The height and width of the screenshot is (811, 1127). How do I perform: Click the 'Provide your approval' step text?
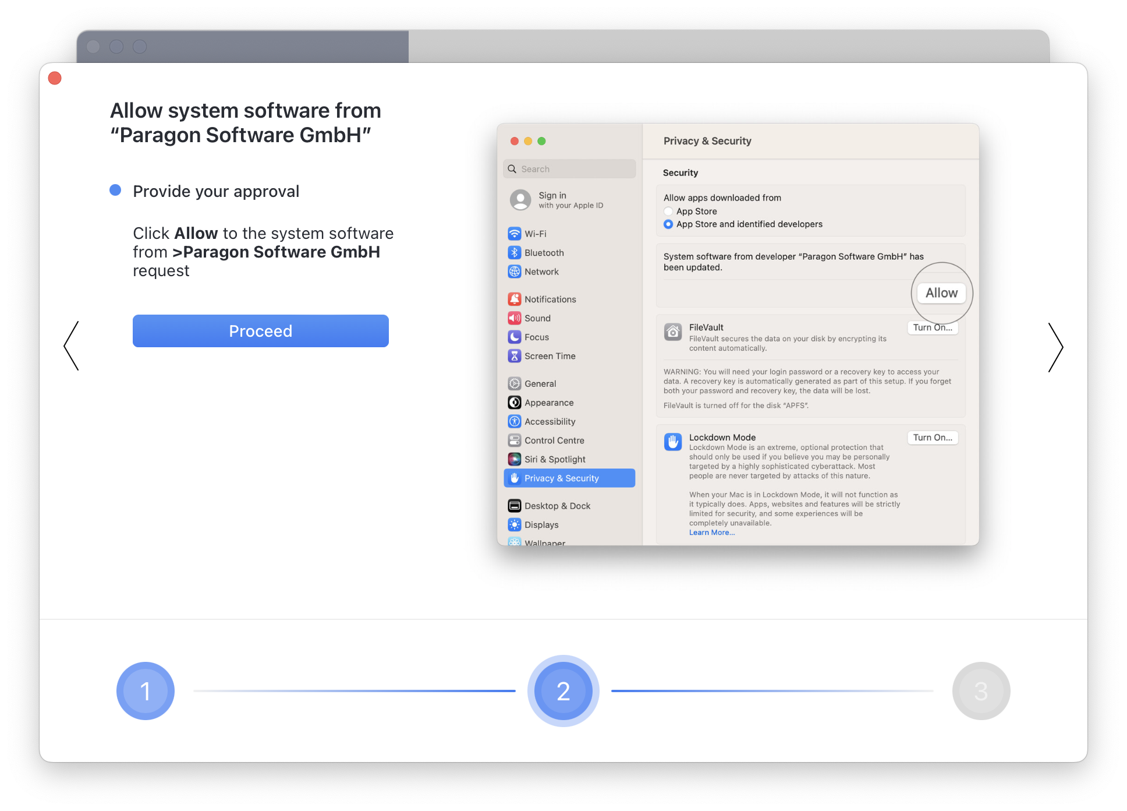point(216,191)
